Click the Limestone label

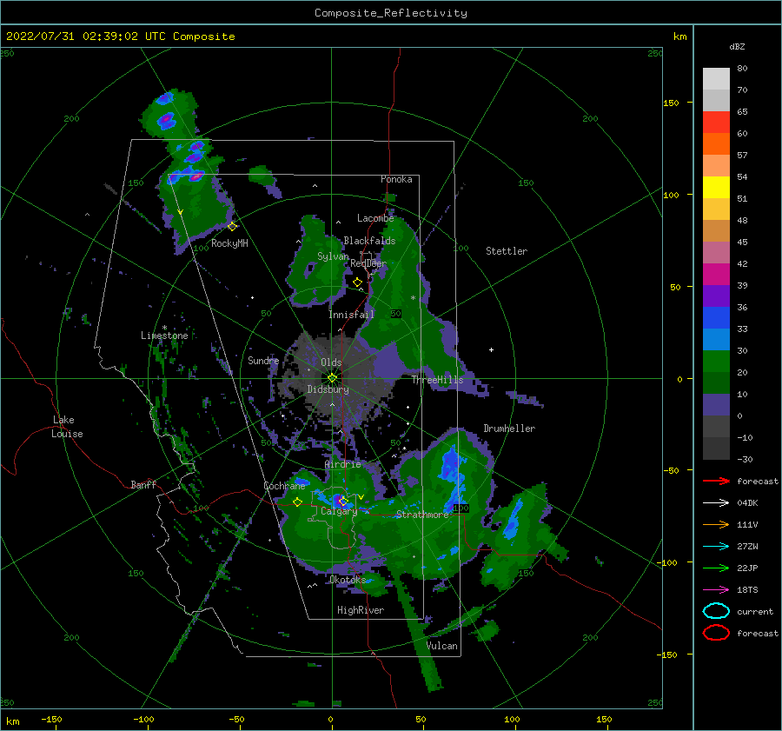[x=164, y=336]
